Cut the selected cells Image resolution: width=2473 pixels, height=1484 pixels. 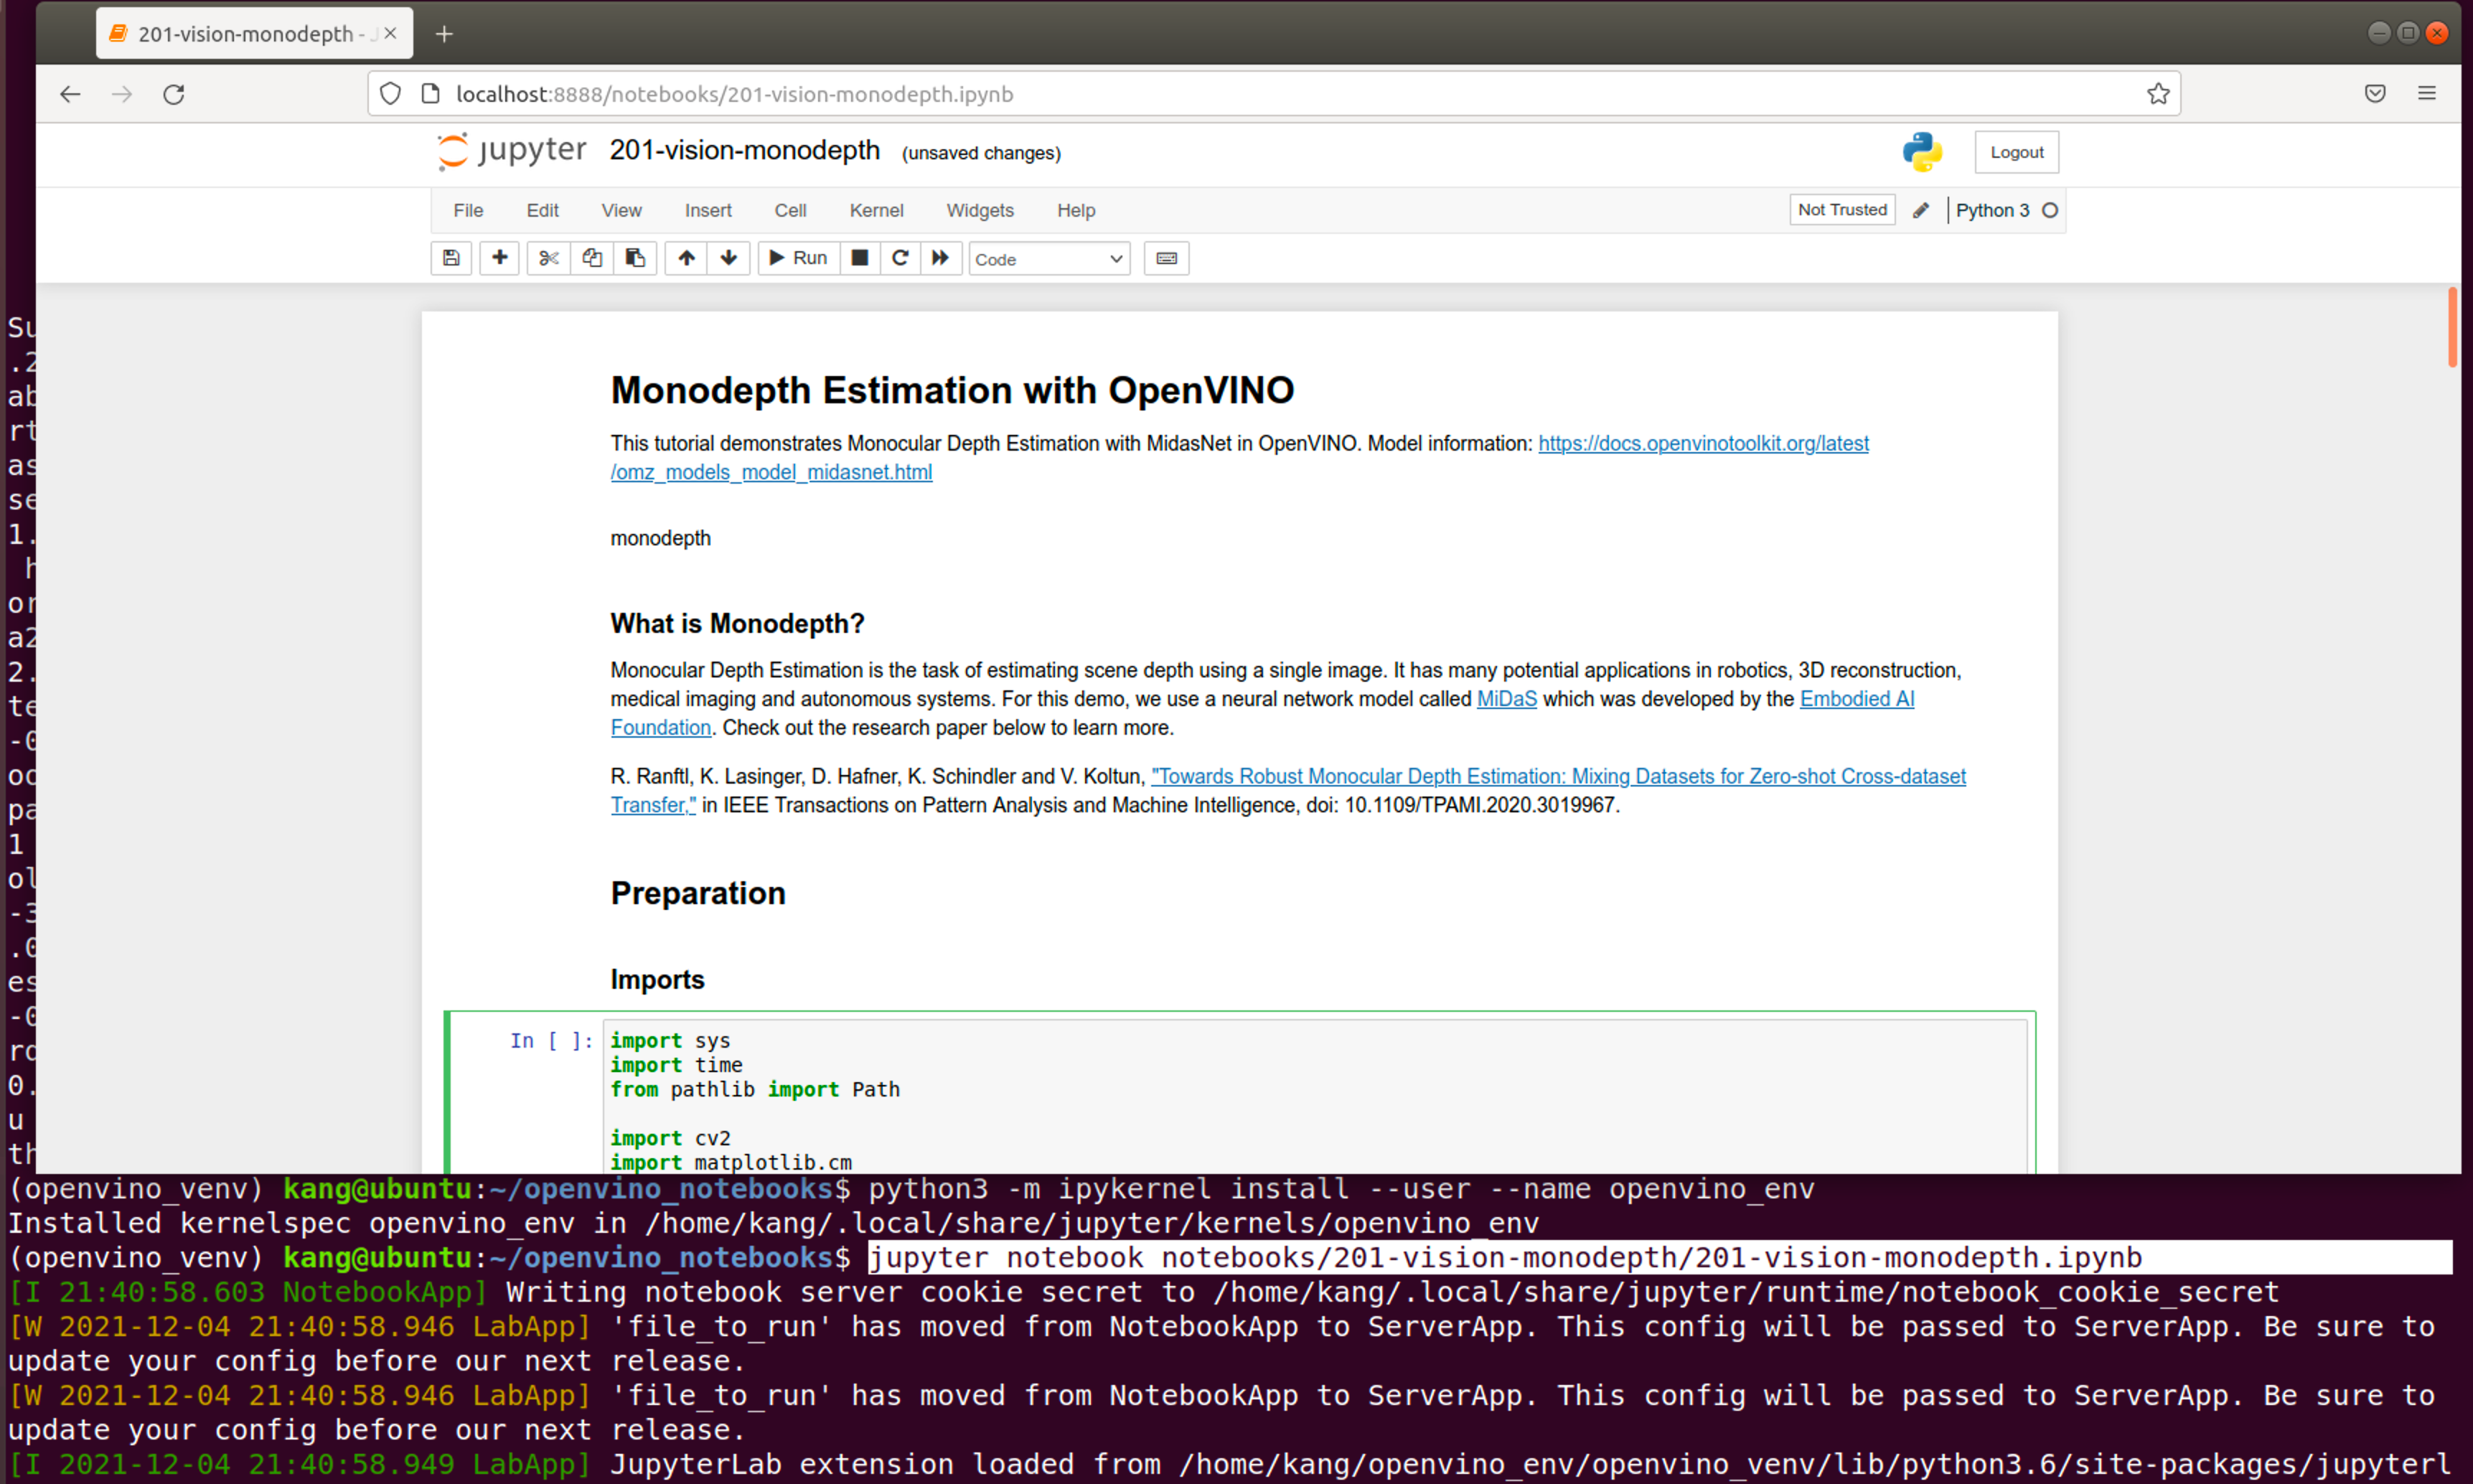tap(548, 258)
